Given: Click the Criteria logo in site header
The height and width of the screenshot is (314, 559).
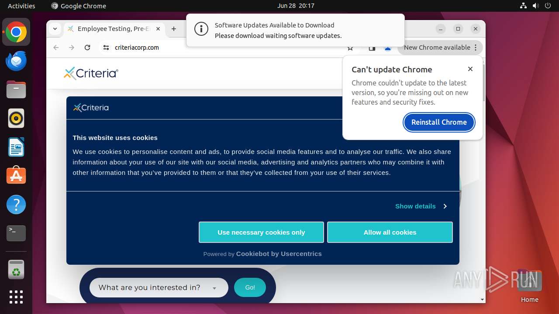Looking at the screenshot, I should (x=91, y=73).
